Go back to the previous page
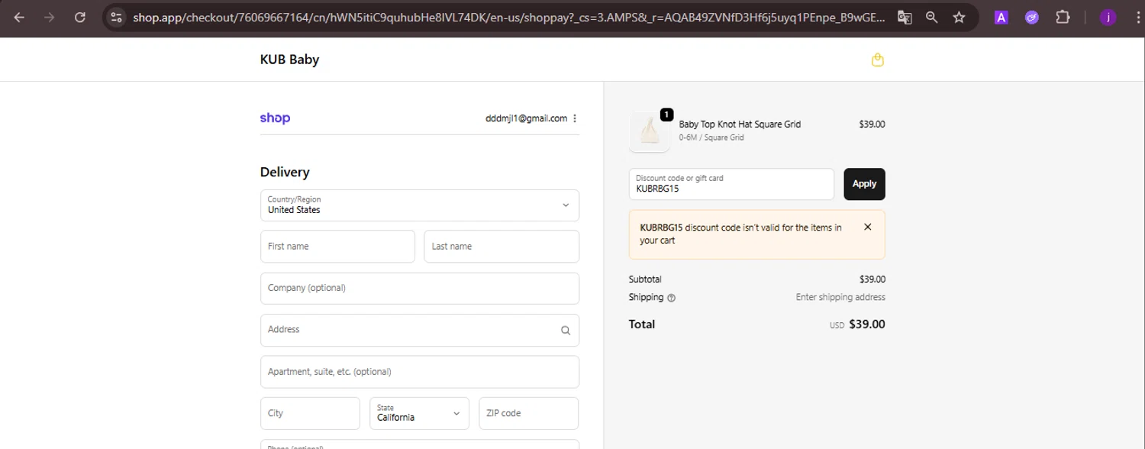Screen dimensions: 1145x449 coord(19,17)
